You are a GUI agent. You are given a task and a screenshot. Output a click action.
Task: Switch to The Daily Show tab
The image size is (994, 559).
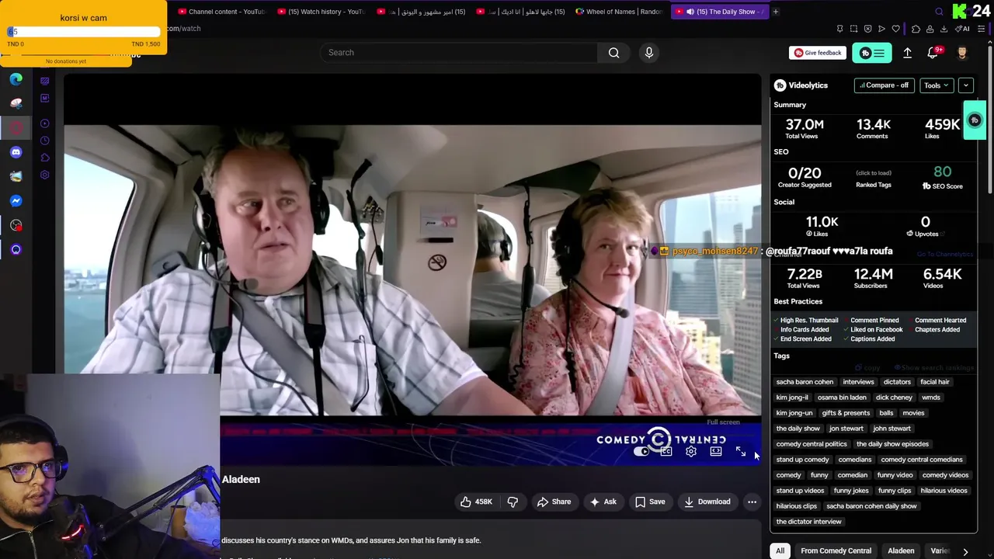point(719,12)
